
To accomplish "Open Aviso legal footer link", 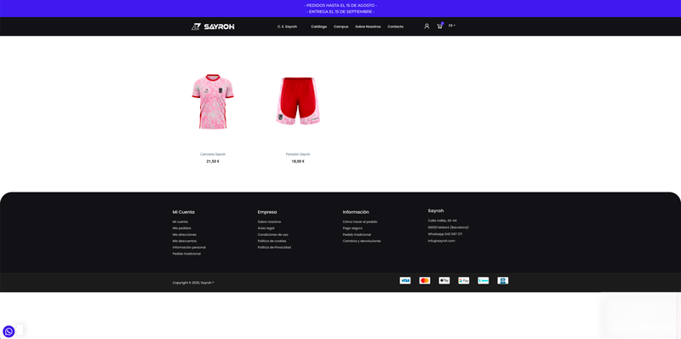I will 266,228.
